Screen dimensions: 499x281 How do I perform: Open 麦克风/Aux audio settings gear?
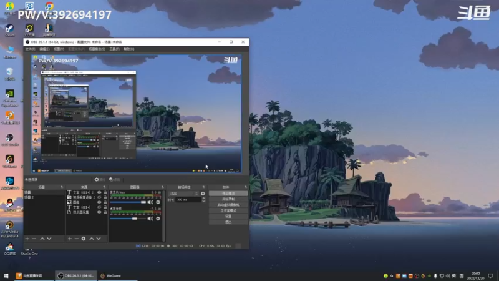pos(158,202)
